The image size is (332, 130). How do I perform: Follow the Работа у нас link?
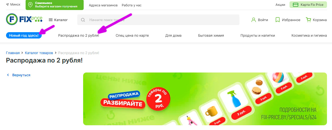pyautogui.click(x=132, y=5)
